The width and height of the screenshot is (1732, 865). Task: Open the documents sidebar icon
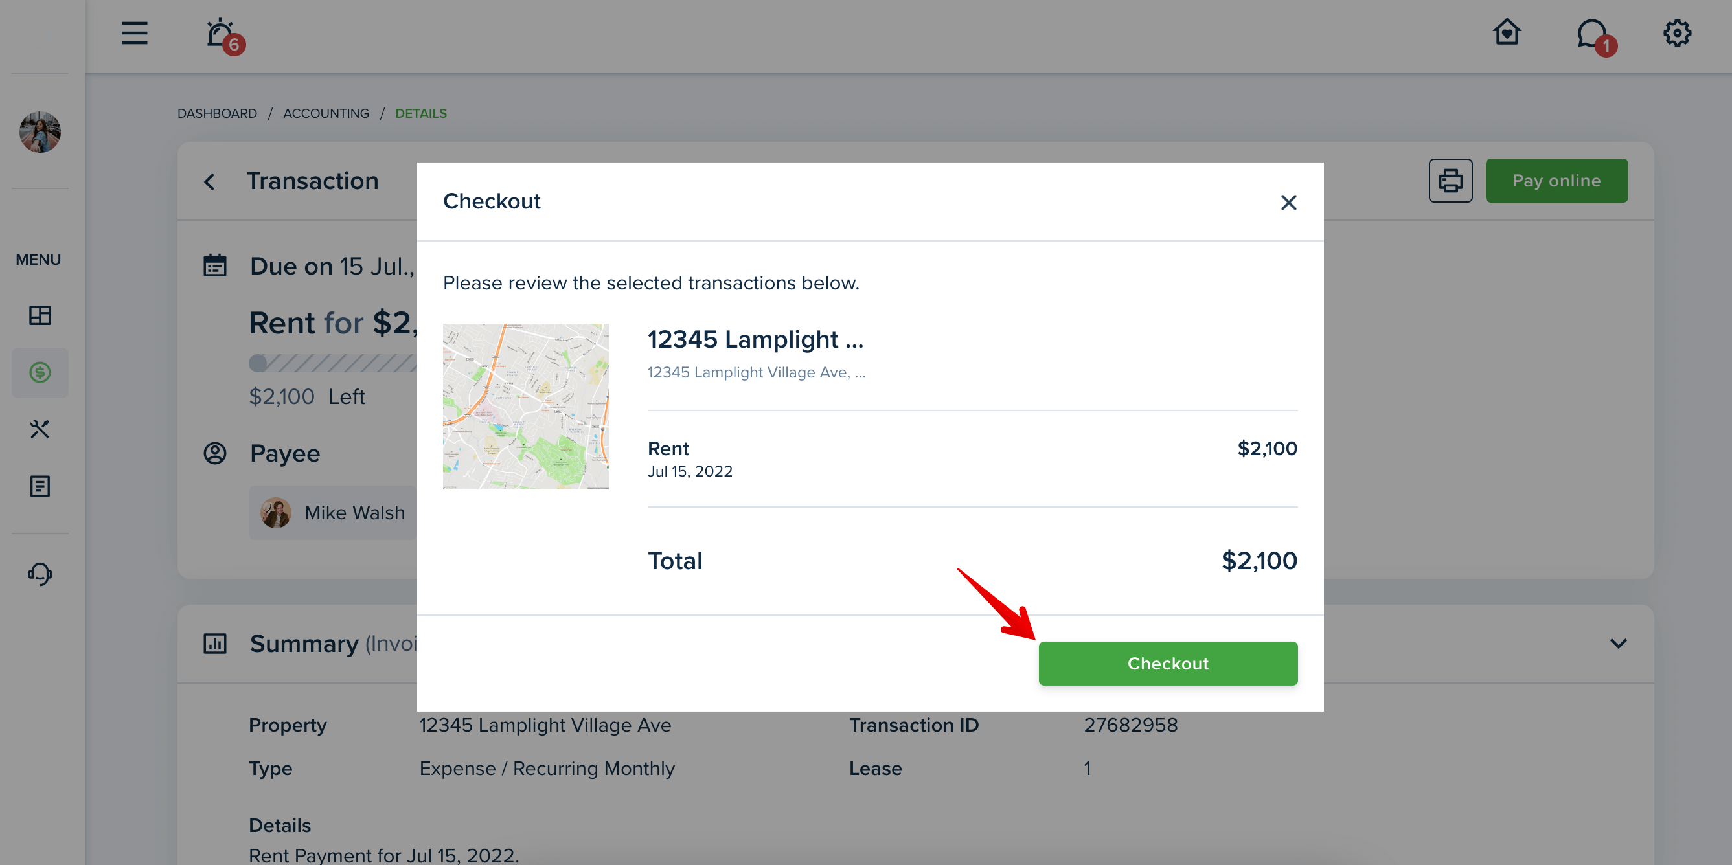40,486
